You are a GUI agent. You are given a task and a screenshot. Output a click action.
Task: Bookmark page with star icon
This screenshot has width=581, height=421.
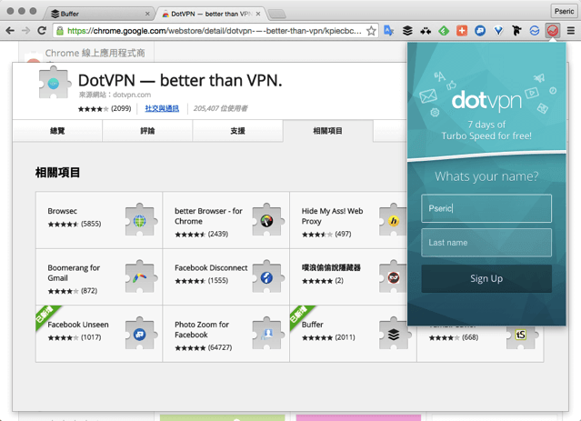pos(371,31)
